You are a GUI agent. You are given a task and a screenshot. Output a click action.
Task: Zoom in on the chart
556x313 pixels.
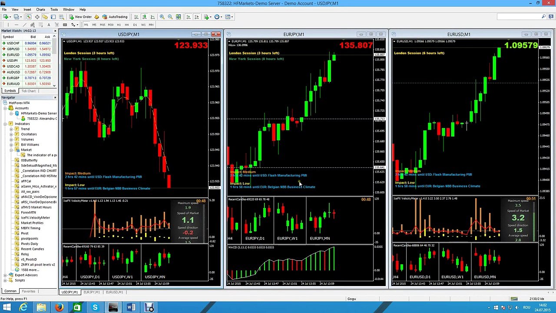coord(162,17)
